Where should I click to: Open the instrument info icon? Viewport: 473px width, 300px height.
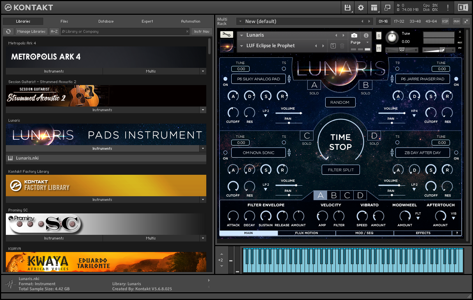pyautogui.click(x=366, y=35)
